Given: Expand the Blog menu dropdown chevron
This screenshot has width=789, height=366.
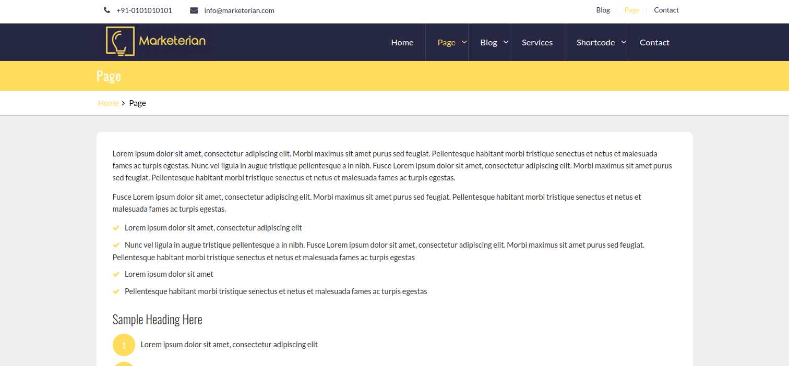Looking at the screenshot, I should pos(506,42).
